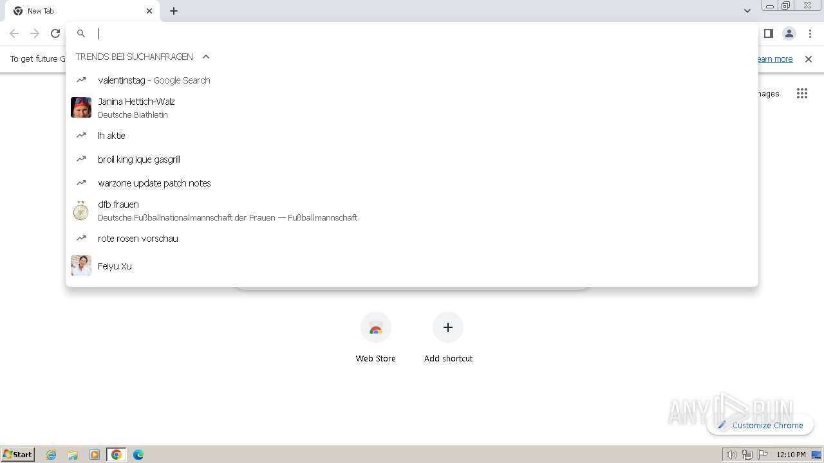Screen dimensions: 824x463
Task: Click the 12:10 PM taskbar clock
Action: (791, 455)
